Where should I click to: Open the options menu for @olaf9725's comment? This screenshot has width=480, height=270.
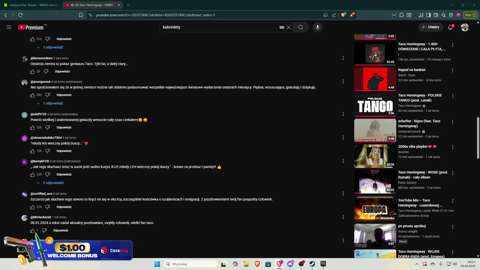343,114
